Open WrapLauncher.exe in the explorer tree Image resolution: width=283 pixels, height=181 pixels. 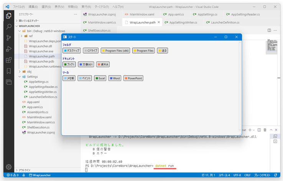(x=41, y=51)
